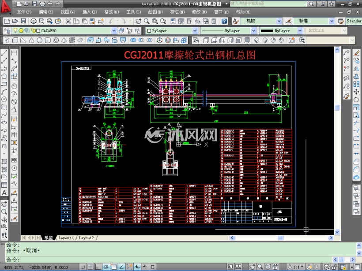Toggle Object Snap in status bar
Screen dimensions: 362x271
pyautogui.click(x=114, y=267)
